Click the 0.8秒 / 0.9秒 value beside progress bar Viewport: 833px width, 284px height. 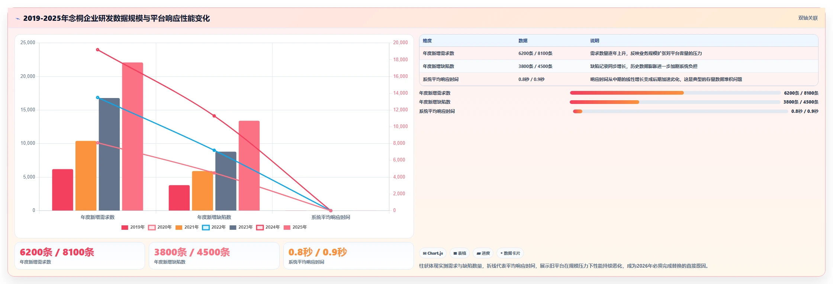805,111
